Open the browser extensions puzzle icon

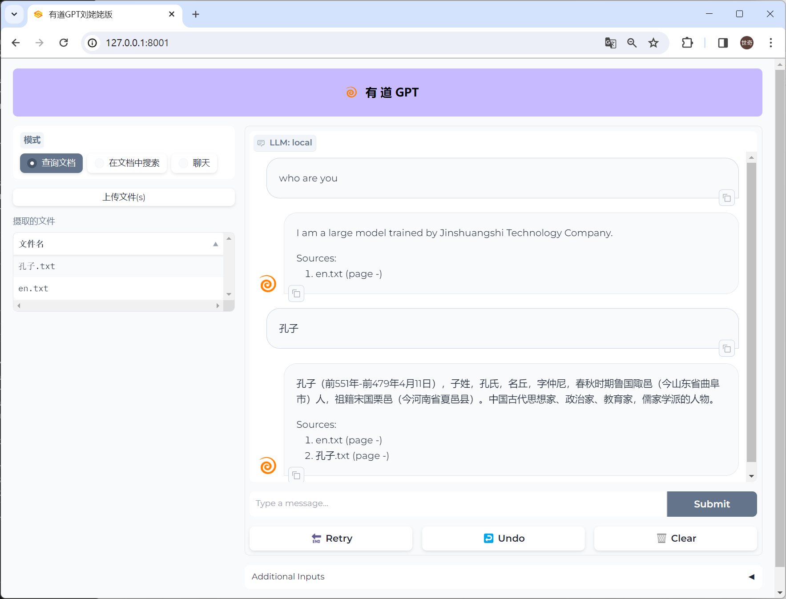click(687, 43)
